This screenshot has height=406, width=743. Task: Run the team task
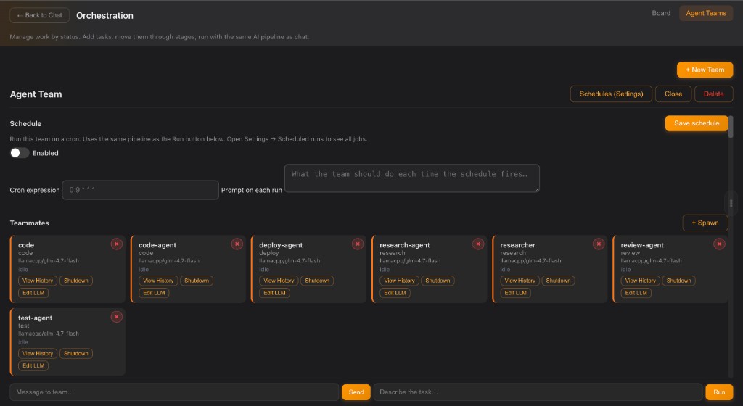tap(719, 391)
